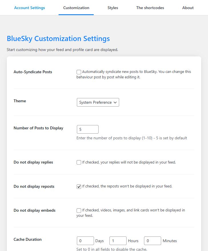Select the Minutes cache duration field

(152, 241)
